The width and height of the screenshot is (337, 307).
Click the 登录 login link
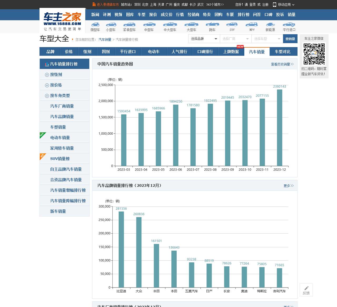pyautogui.click(x=252, y=4)
